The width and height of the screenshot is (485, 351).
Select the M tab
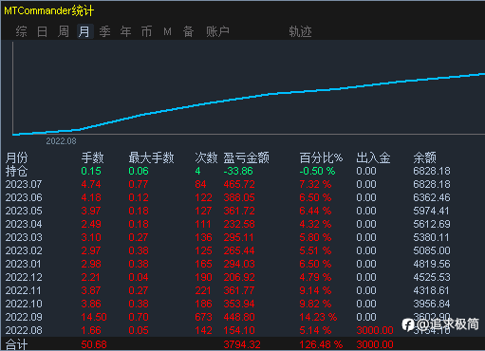[x=167, y=31]
